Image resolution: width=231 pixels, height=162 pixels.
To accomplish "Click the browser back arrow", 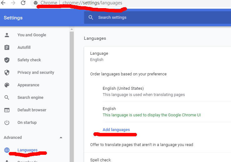I will point(3,3).
